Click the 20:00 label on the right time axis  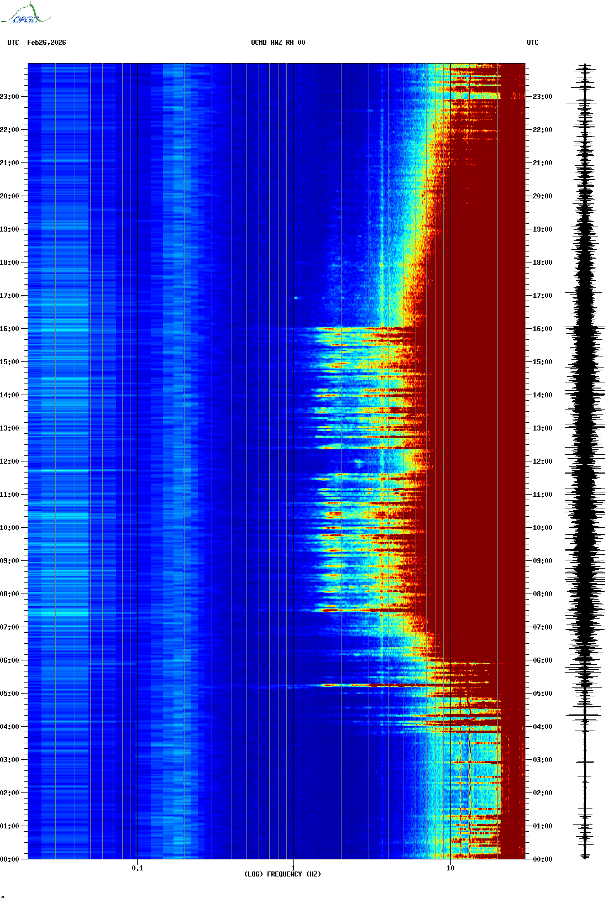pyautogui.click(x=543, y=196)
